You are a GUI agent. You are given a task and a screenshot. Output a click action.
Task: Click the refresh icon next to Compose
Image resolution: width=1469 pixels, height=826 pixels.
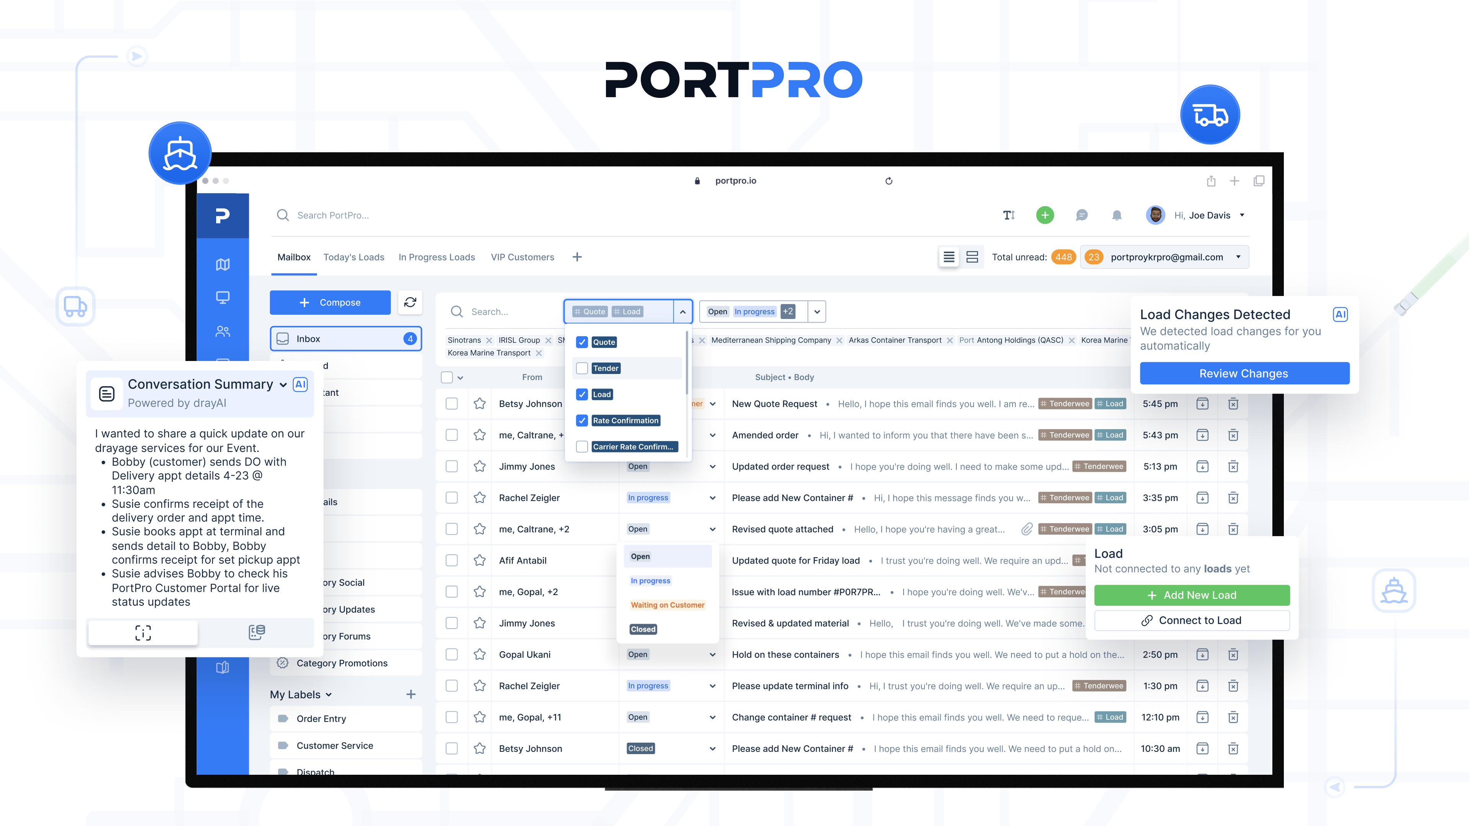click(x=410, y=302)
